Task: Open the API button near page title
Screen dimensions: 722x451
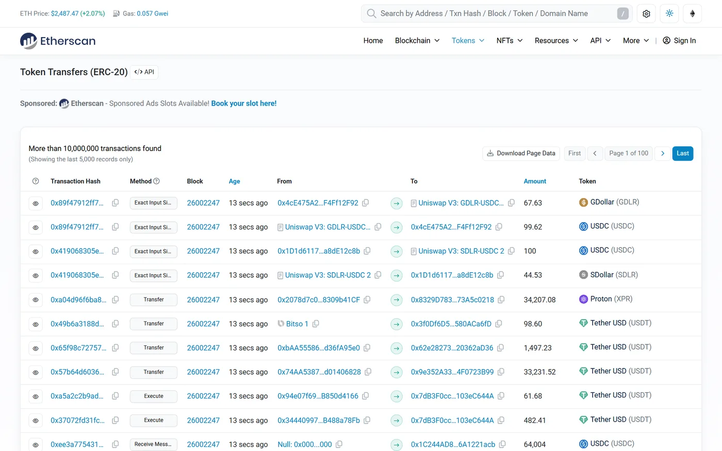Action: point(144,72)
